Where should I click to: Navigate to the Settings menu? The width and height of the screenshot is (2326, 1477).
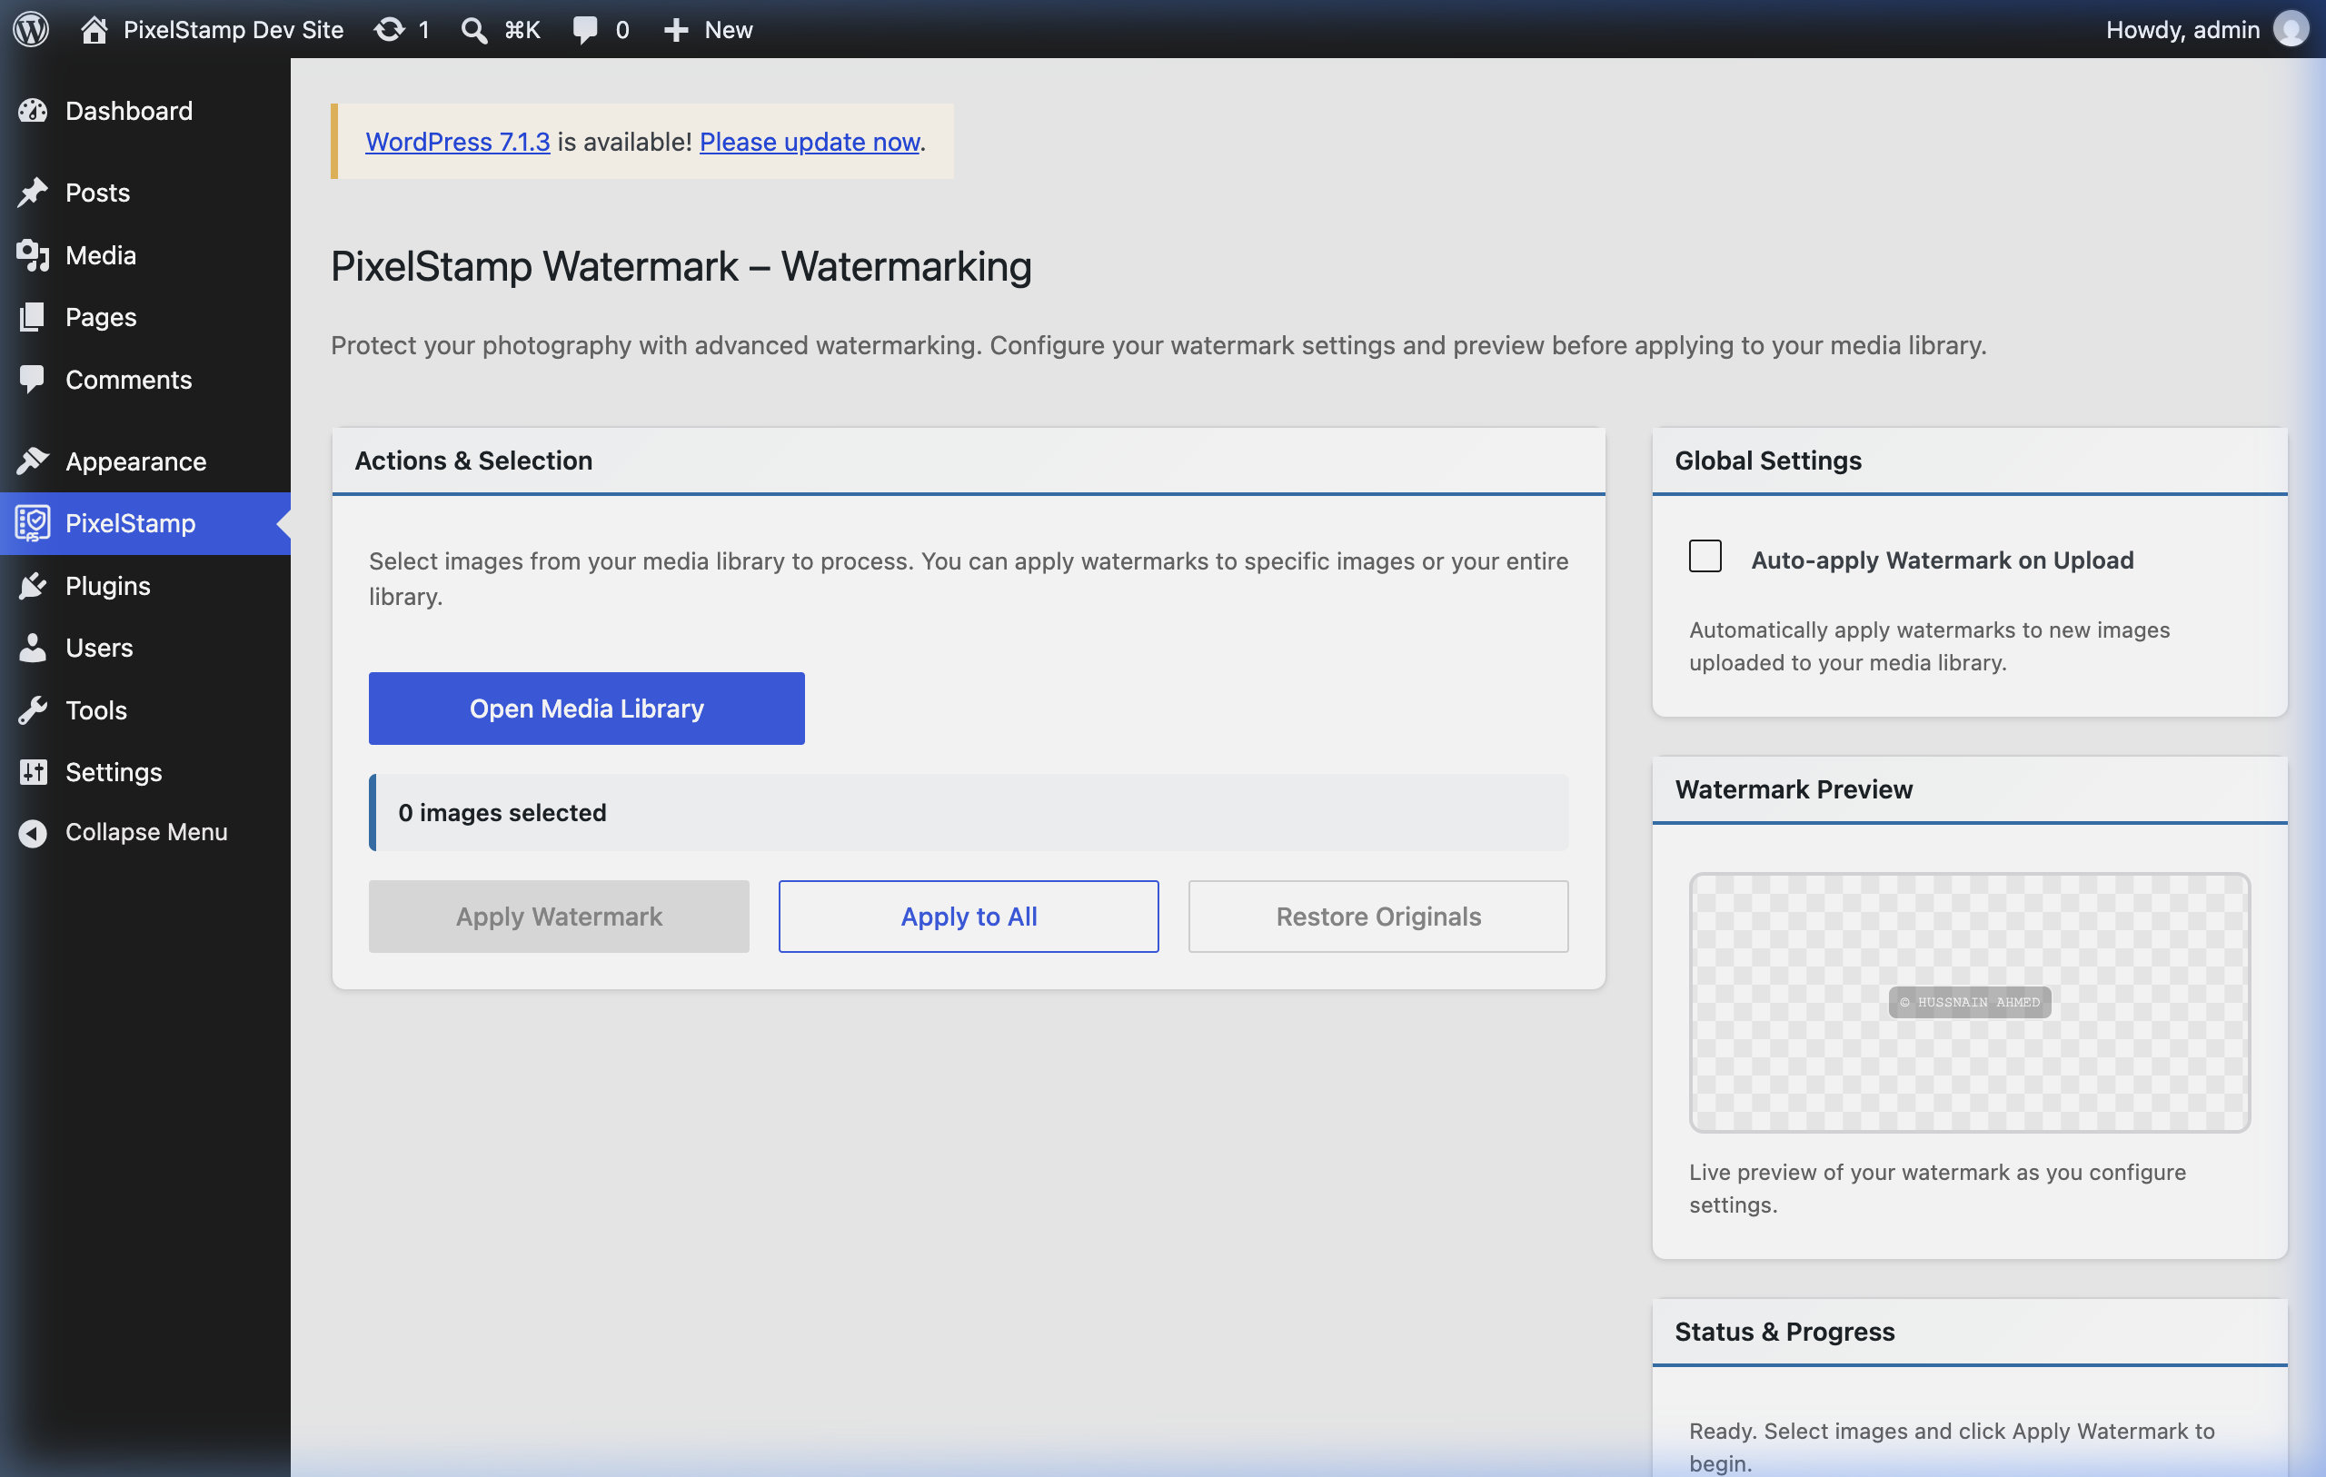tap(144, 772)
